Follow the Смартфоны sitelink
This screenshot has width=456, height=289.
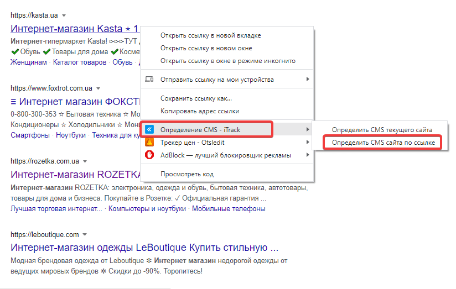pos(30,135)
